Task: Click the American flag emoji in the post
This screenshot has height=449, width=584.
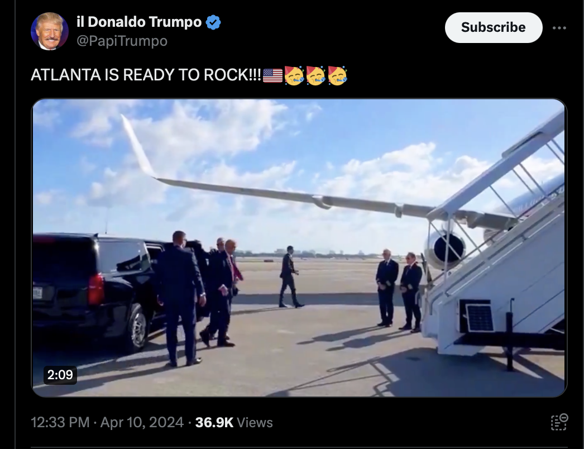Action: pyautogui.click(x=272, y=75)
